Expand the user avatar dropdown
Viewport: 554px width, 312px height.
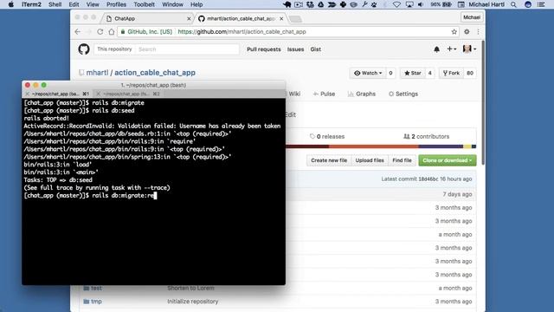point(469,49)
